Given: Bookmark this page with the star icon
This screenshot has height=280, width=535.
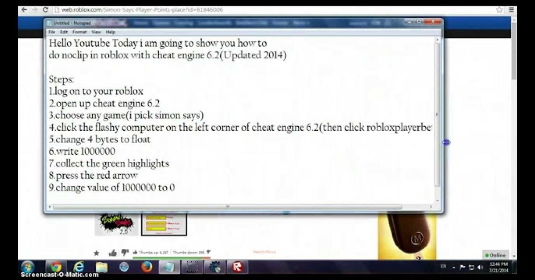Looking at the screenshot, I should point(500,9).
